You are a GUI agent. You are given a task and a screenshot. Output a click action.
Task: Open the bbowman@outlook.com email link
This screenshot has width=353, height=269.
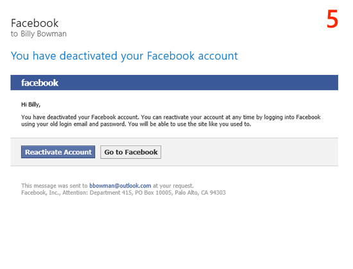coord(120,186)
